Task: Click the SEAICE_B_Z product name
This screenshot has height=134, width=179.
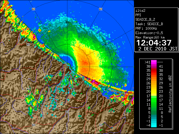Action: (145, 20)
